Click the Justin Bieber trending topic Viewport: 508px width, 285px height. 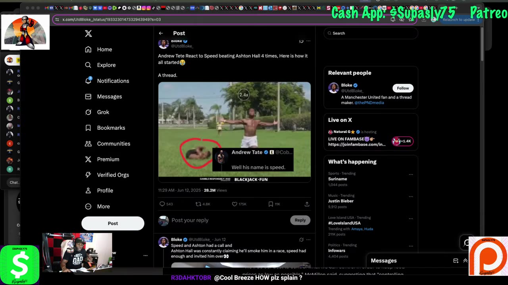click(x=341, y=201)
